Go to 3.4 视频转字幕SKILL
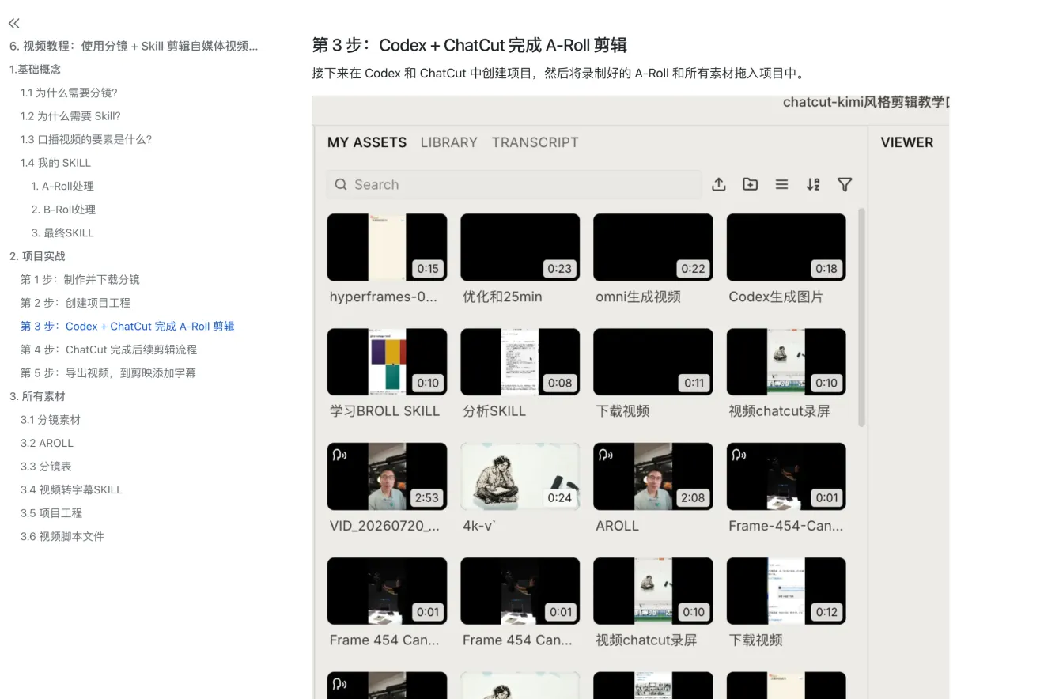The width and height of the screenshot is (1044, 699). tap(71, 489)
